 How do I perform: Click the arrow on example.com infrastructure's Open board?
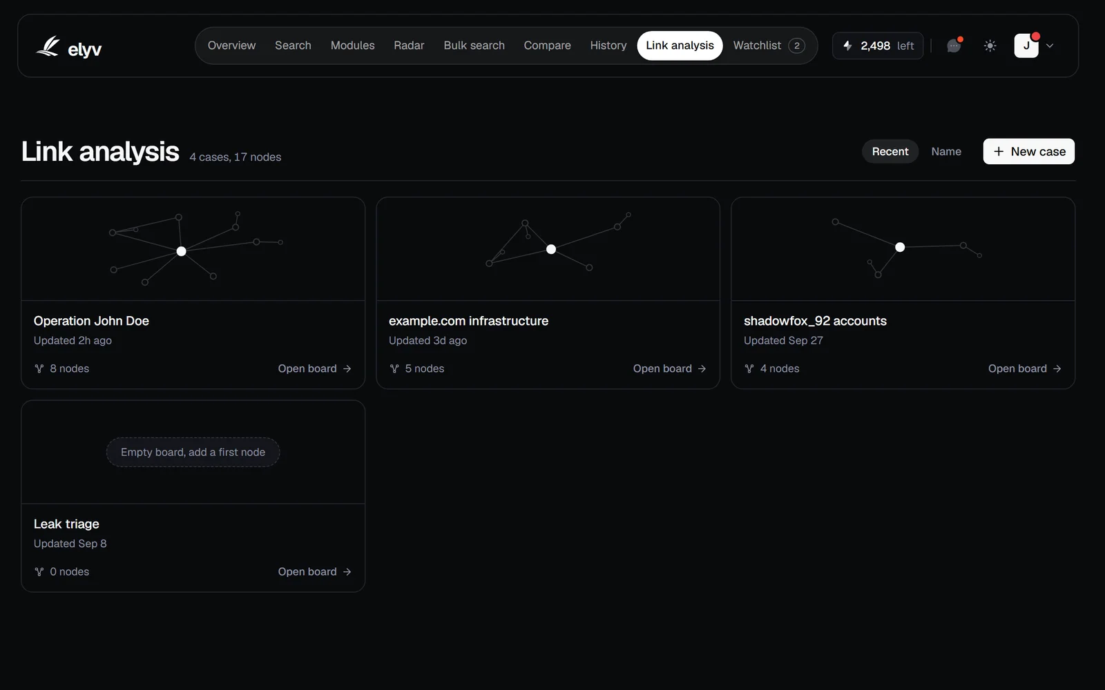click(x=702, y=368)
